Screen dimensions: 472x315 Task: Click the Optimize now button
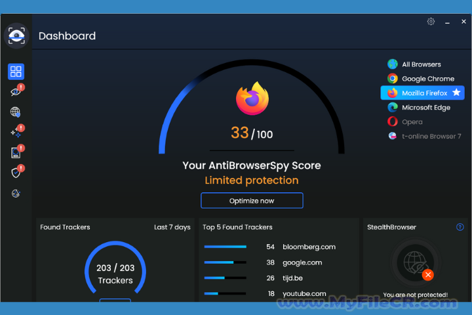tap(252, 200)
